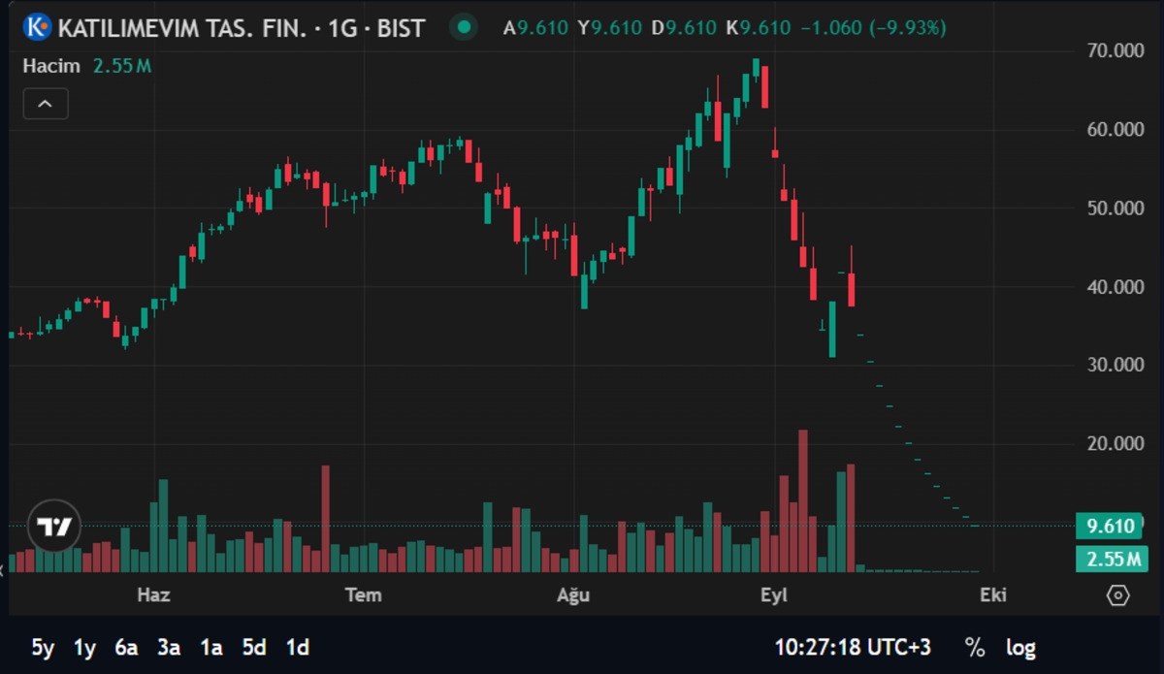This screenshot has width=1164, height=674.
Task: Click the 70.000 price axis label
Action: pyautogui.click(x=1116, y=50)
